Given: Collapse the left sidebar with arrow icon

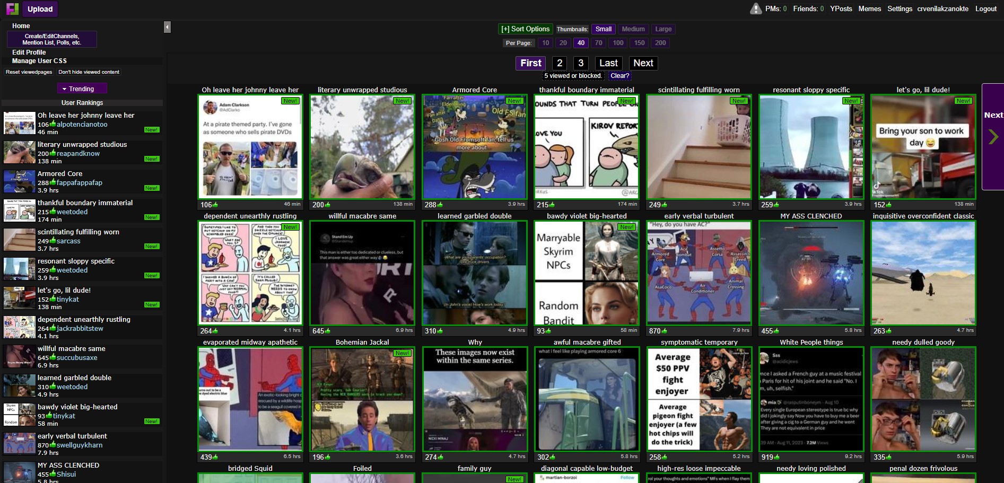Looking at the screenshot, I should (x=167, y=27).
